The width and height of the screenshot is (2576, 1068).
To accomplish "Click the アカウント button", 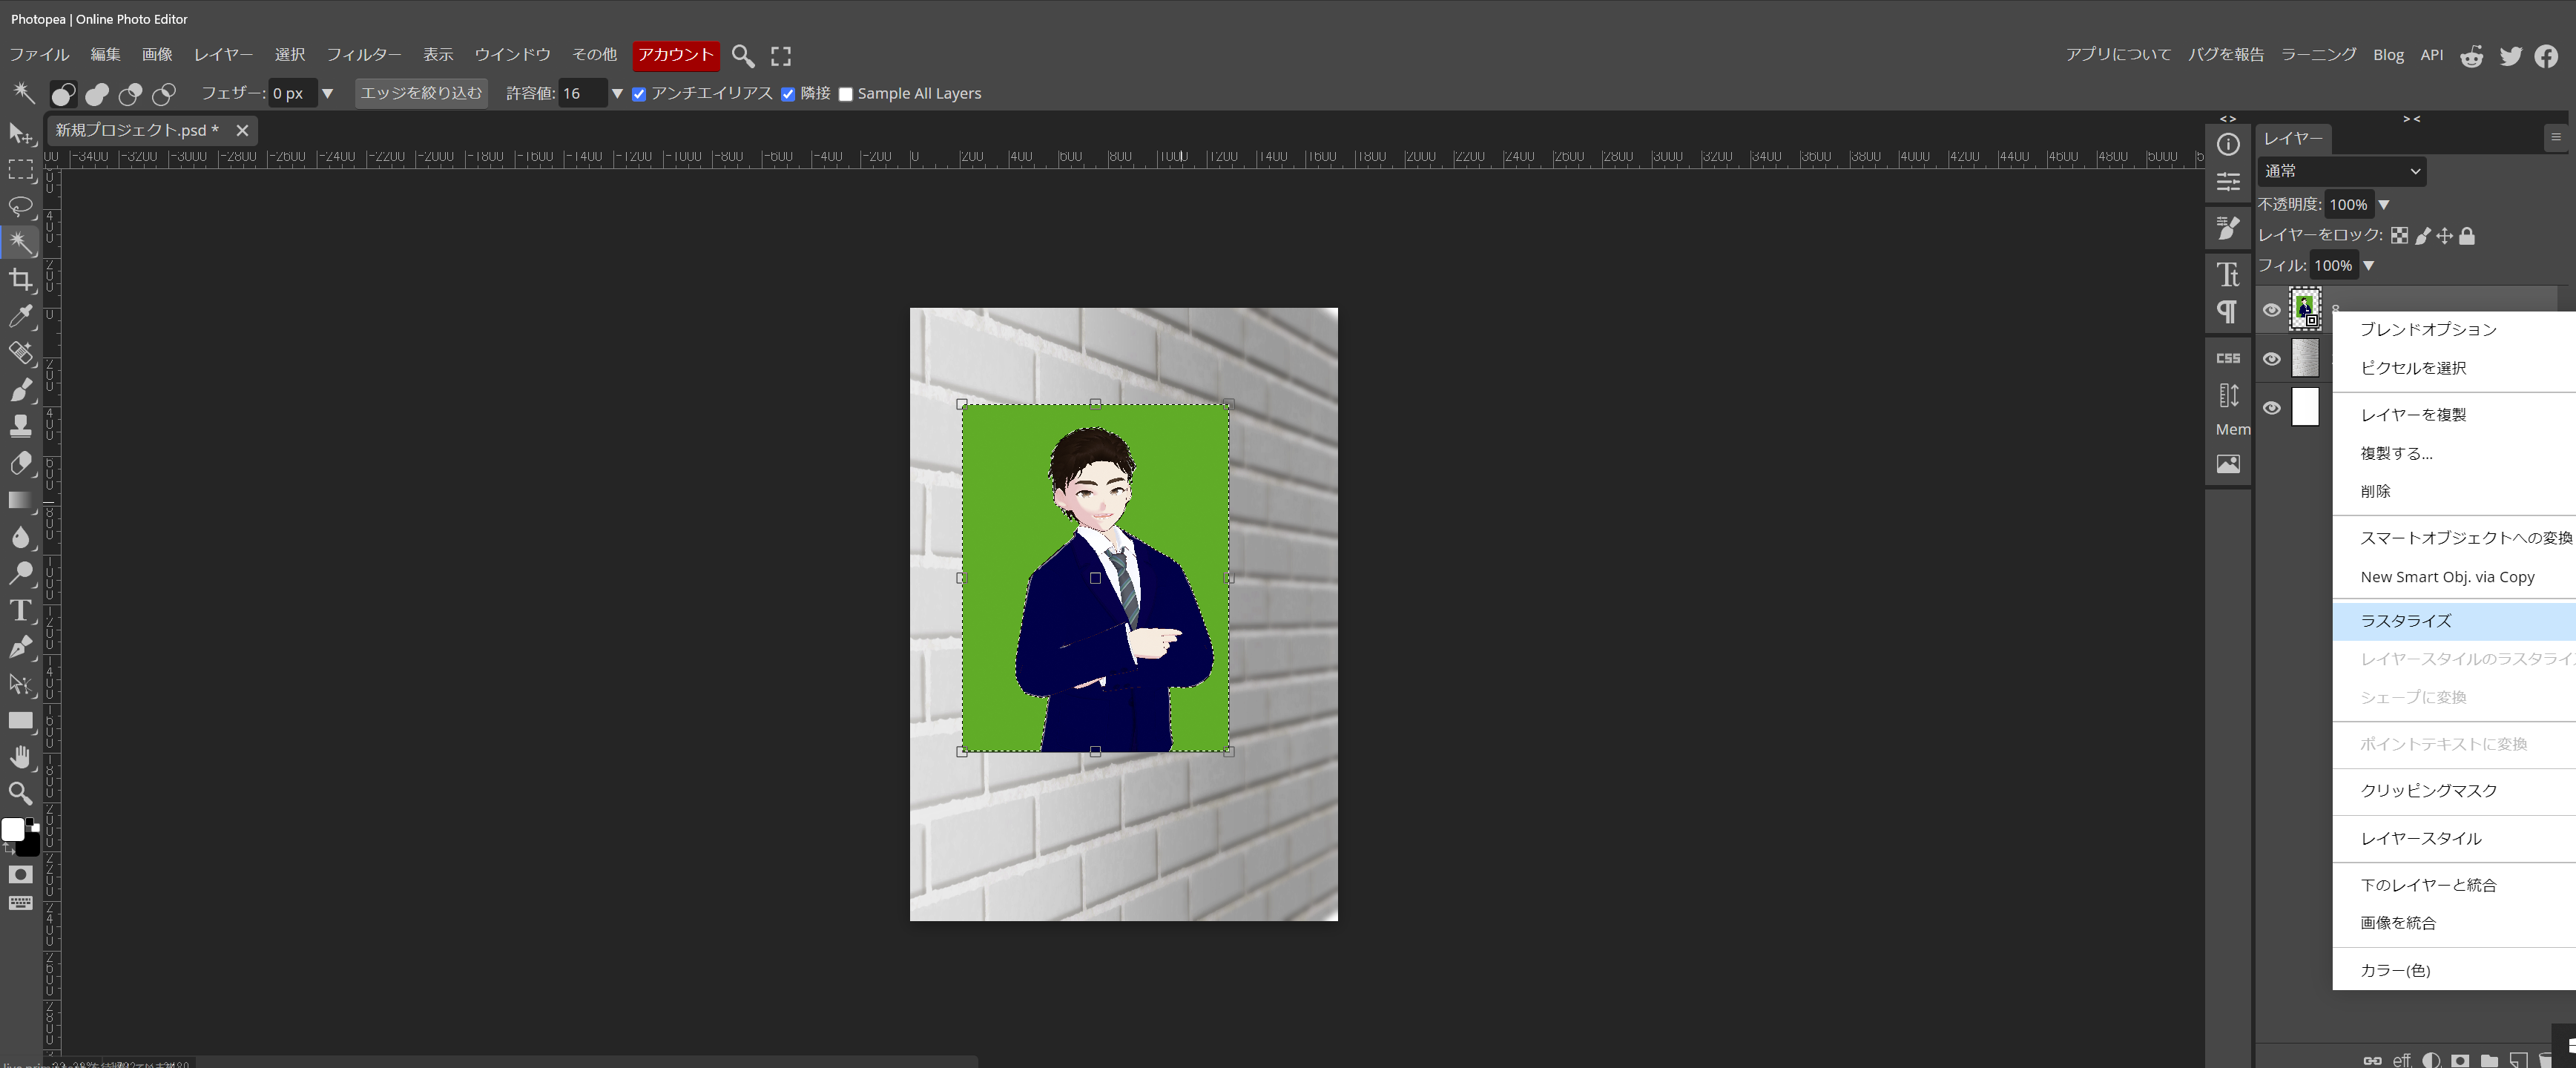I will tap(676, 55).
